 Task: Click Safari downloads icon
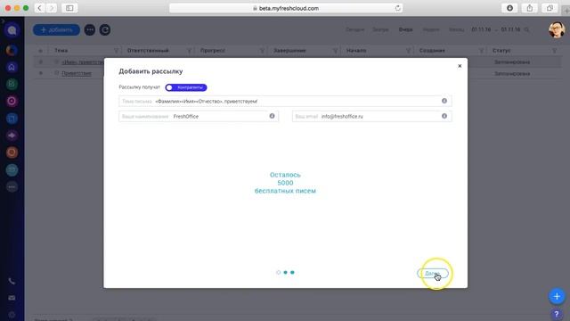[509, 8]
